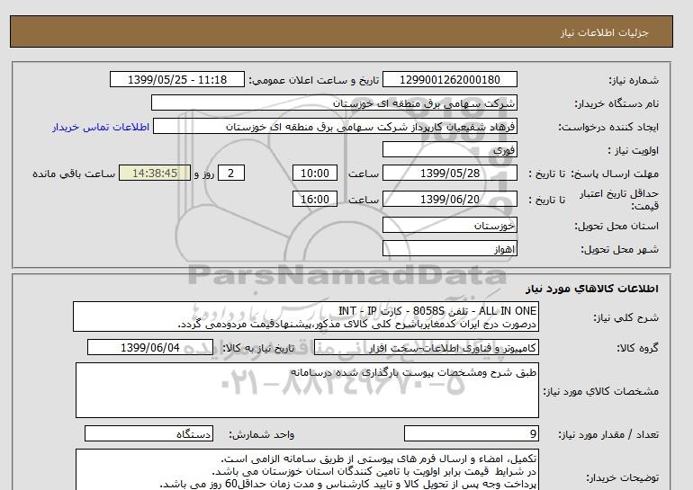Image resolution: width=693 pixels, height=490 pixels.
Task: Click the response deadline time 10:00
Action: click(x=316, y=174)
